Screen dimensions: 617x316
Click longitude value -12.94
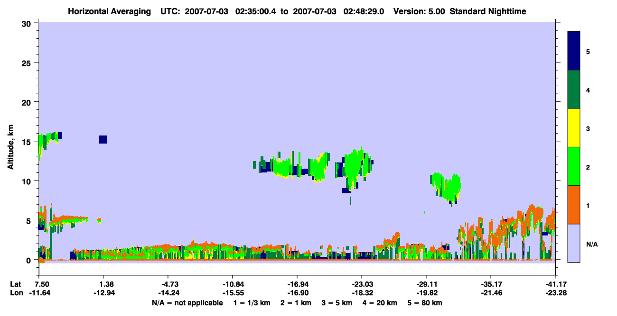105,293
